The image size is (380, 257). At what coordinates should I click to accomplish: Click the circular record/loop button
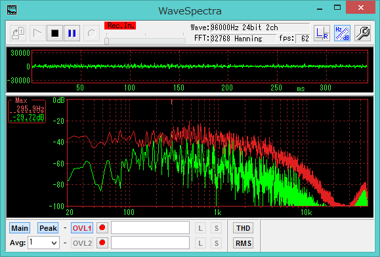click(x=91, y=33)
